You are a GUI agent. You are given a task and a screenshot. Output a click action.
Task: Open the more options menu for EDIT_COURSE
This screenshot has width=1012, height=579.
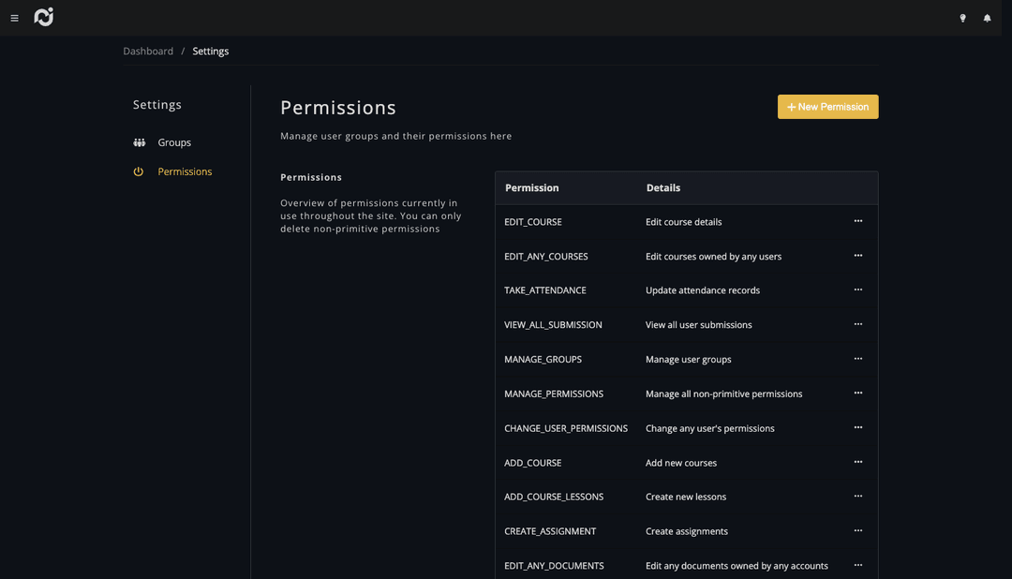pos(857,221)
